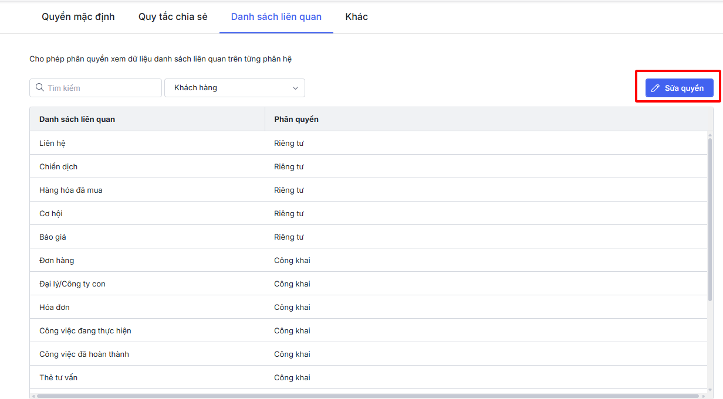Click the horizontal scrollbar below the table
This screenshot has width=723, height=399.
pyautogui.click(x=352, y=396)
